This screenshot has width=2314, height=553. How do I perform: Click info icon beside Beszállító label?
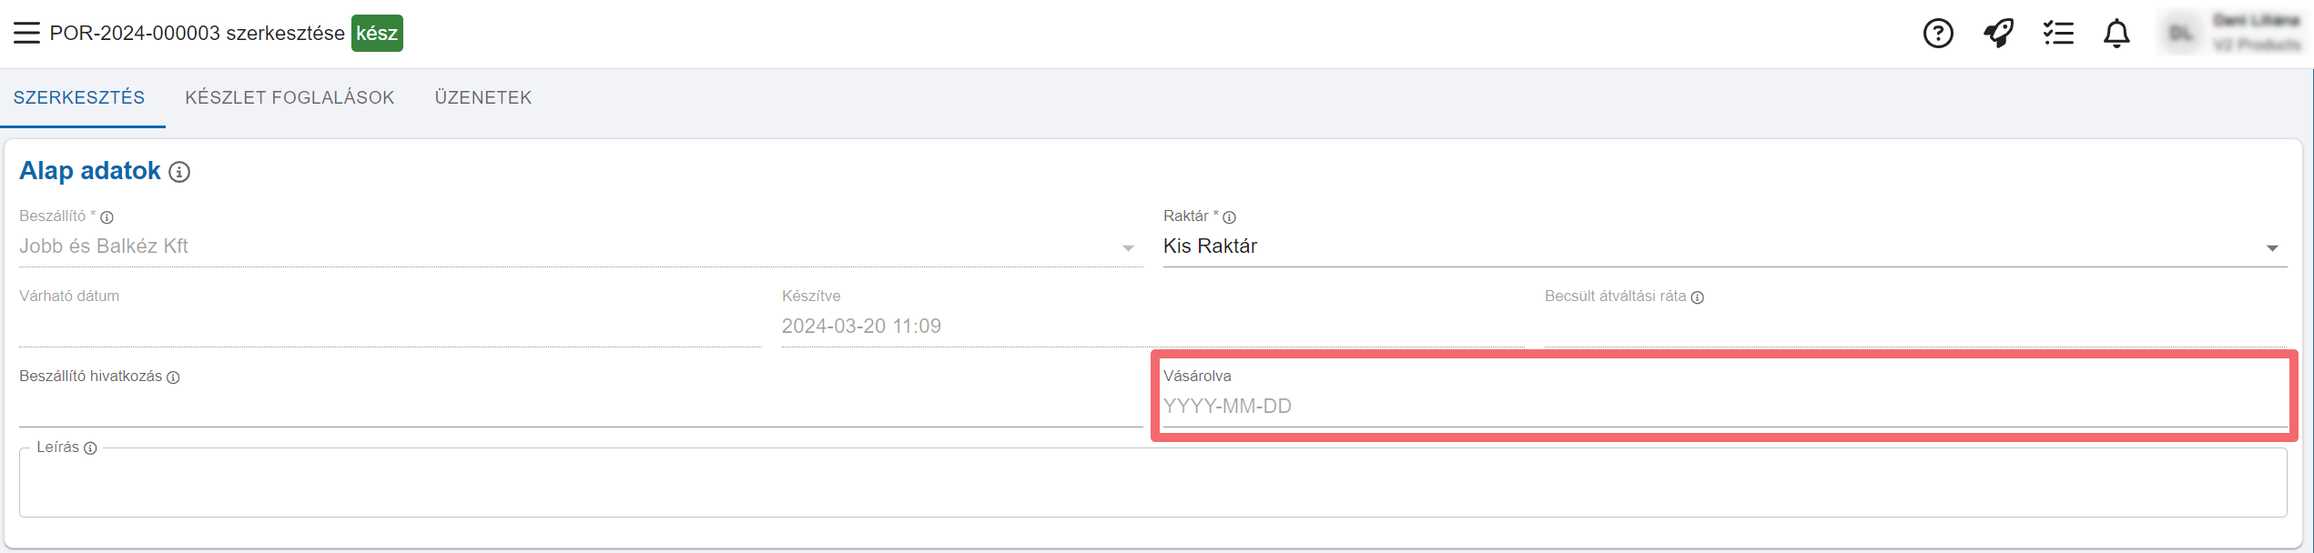[x=107, y=217]
